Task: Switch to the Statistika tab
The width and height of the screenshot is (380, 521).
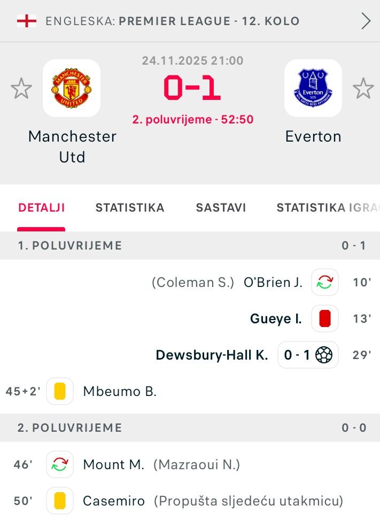Action: pos(130,208)
